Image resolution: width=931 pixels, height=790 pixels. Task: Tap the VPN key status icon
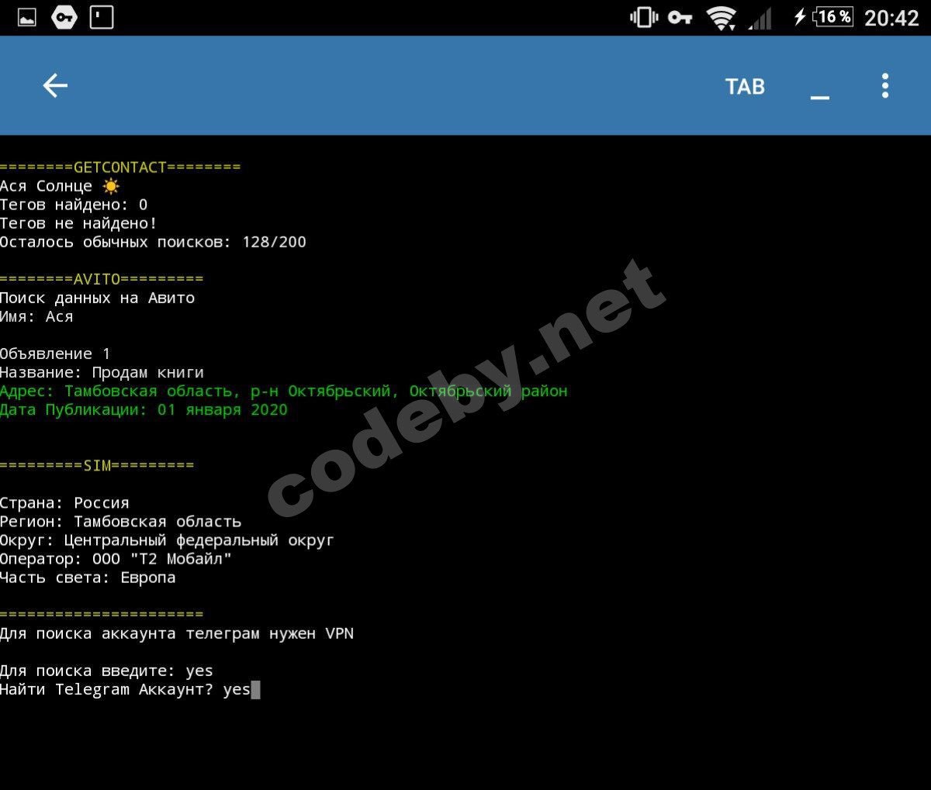[x=680, y=17]
